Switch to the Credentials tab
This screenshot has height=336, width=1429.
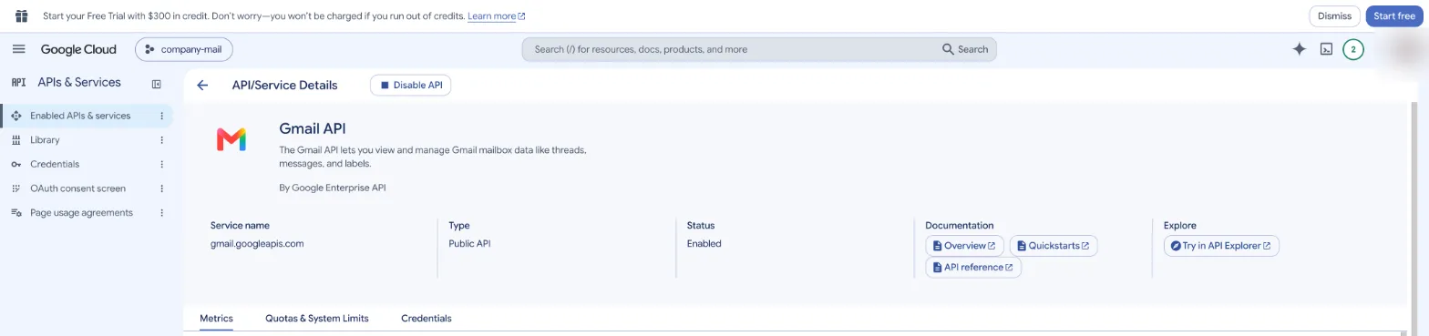point(426,319)
